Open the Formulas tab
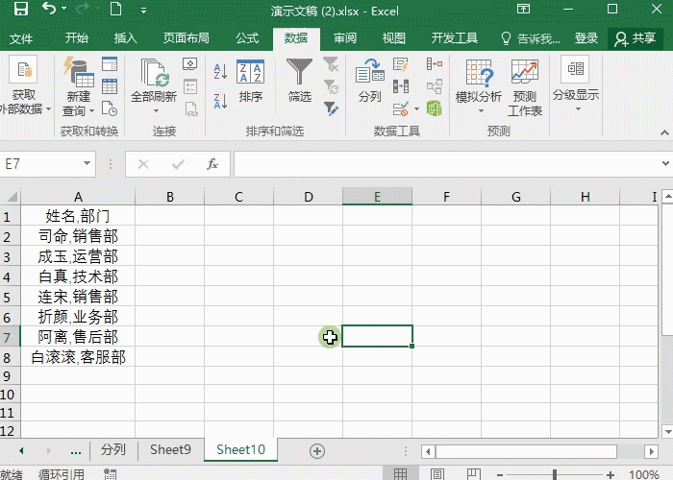 tap(247, 38)
